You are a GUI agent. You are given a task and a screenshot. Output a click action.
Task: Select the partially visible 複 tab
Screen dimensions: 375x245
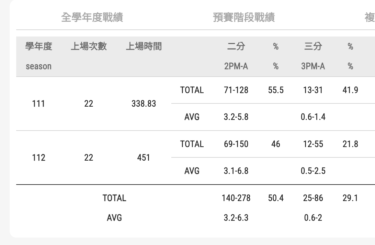click(x=369, y=18)
